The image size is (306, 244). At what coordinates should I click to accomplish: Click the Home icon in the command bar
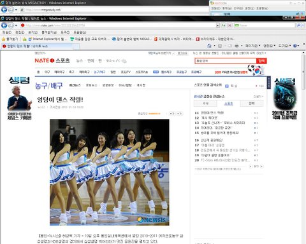[x=209, y=46]
